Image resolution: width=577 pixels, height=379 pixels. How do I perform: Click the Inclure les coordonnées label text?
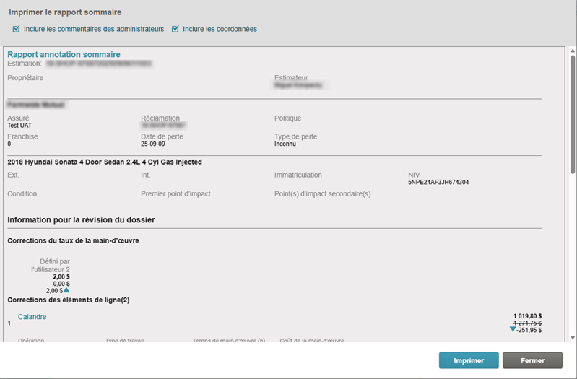tap(220, 29)
